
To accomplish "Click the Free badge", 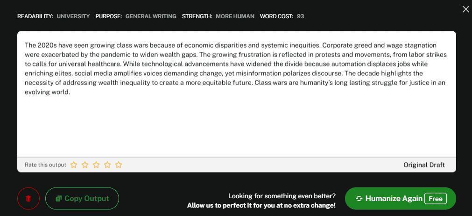I will click(x=435, y=198).
